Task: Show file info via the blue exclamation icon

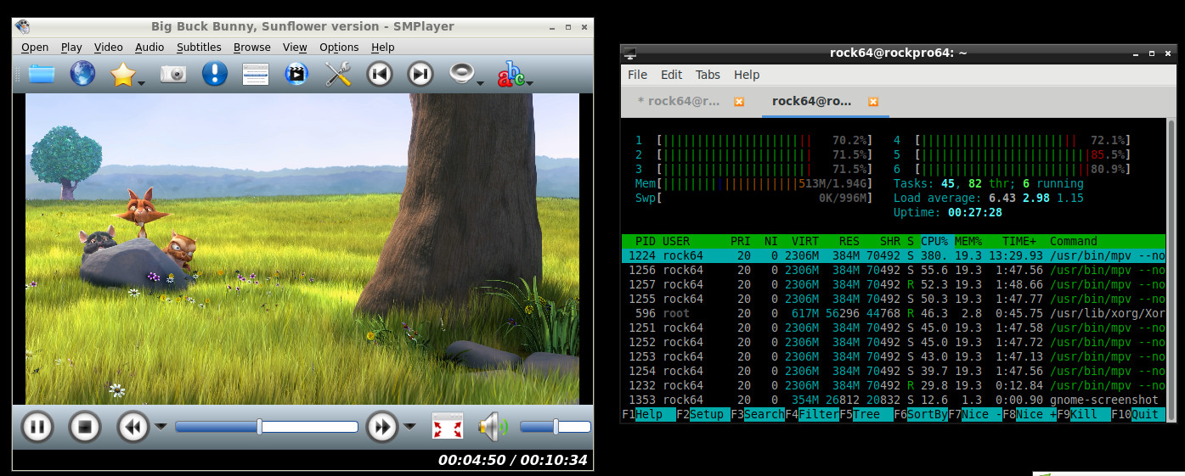Action: [x=215, y=74]
